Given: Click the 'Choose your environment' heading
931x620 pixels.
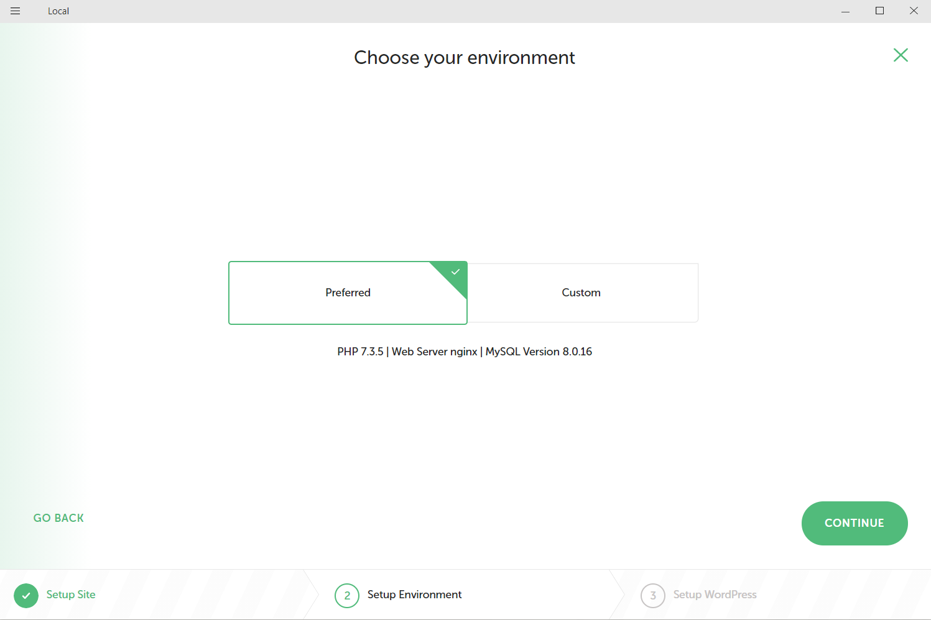Looking at the screenshot, I should pos(465,57).
